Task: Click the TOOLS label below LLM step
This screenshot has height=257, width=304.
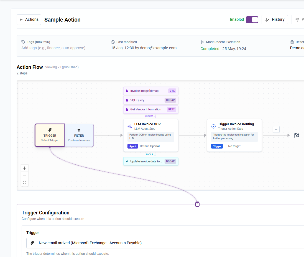Action: [149, 154]
